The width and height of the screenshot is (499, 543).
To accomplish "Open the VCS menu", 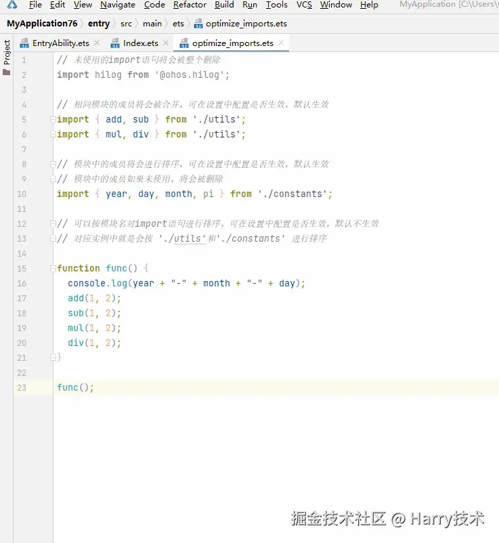I will (x=304, y=5).
